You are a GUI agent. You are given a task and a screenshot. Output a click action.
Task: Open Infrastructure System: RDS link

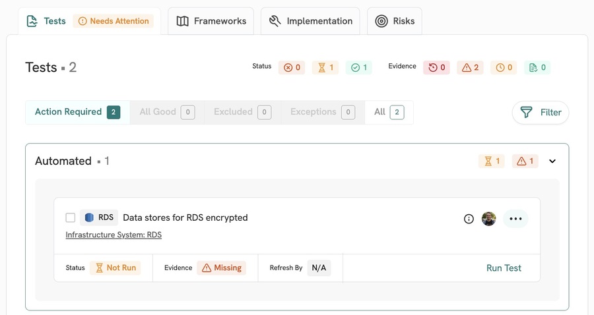click(114, 235)
